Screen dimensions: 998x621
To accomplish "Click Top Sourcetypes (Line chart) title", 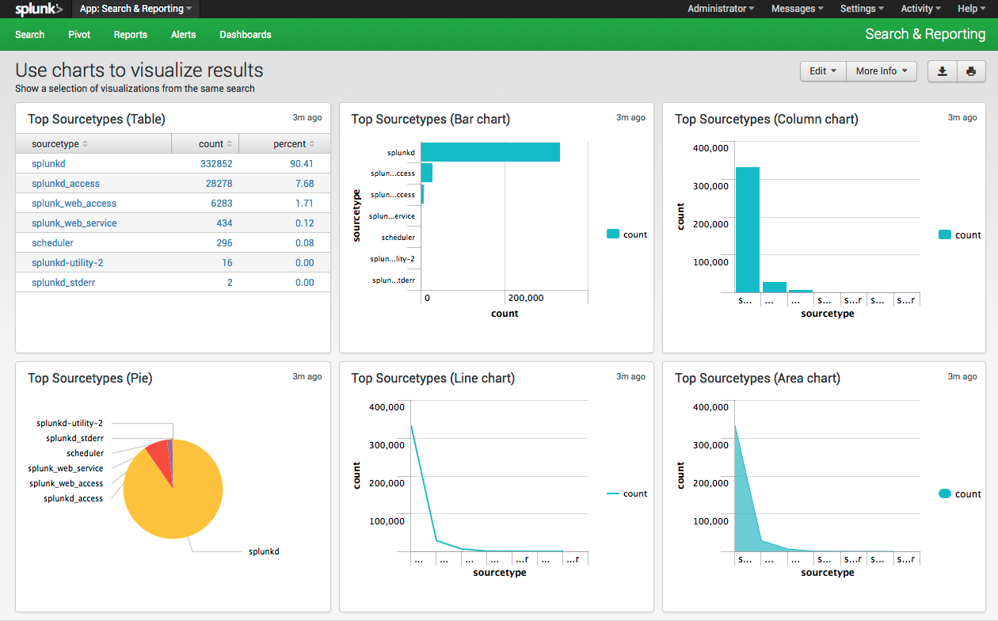I will [433, 379].
